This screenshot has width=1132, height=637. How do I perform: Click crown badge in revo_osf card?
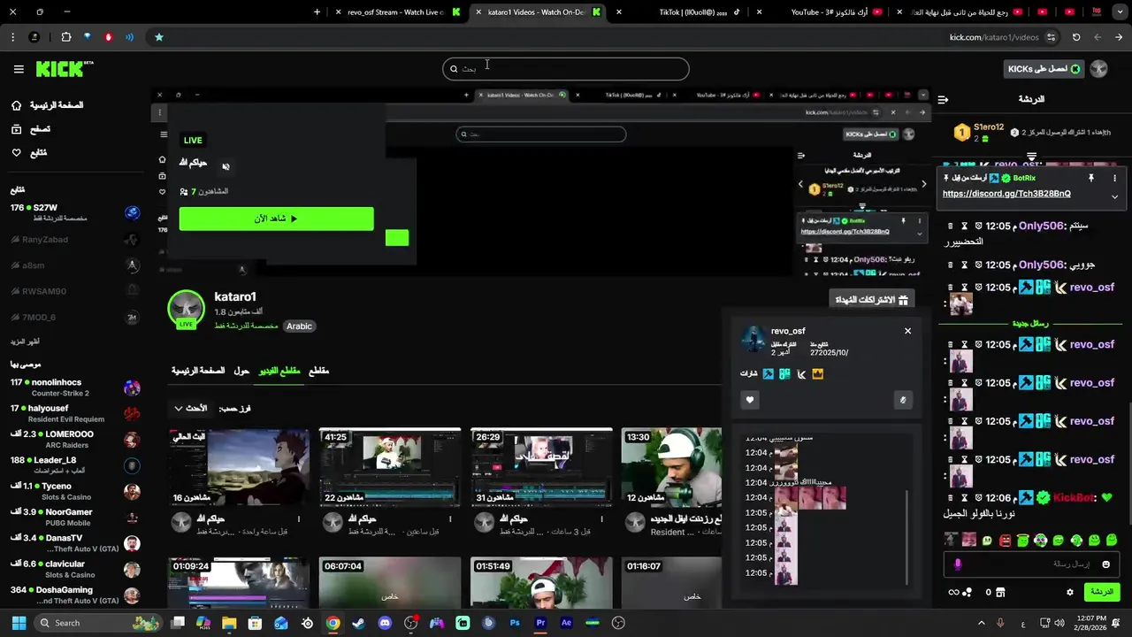coord(818,374)
